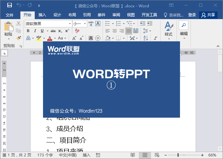Screen dimensions: 223x159
Task: Undo the last action
Action: click(18, 5)
